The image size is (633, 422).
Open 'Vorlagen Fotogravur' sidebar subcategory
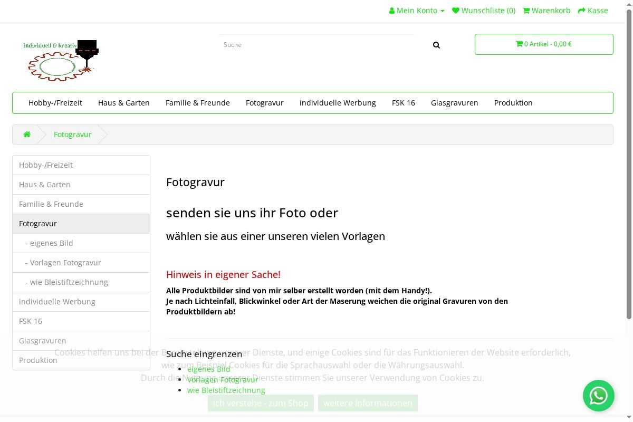(x=65, y=263)
